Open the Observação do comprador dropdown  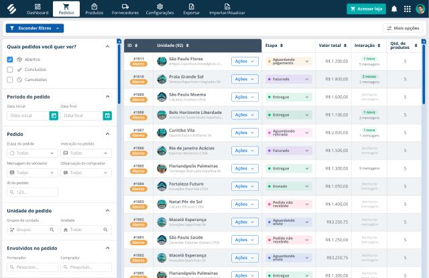tap(86, 173)
